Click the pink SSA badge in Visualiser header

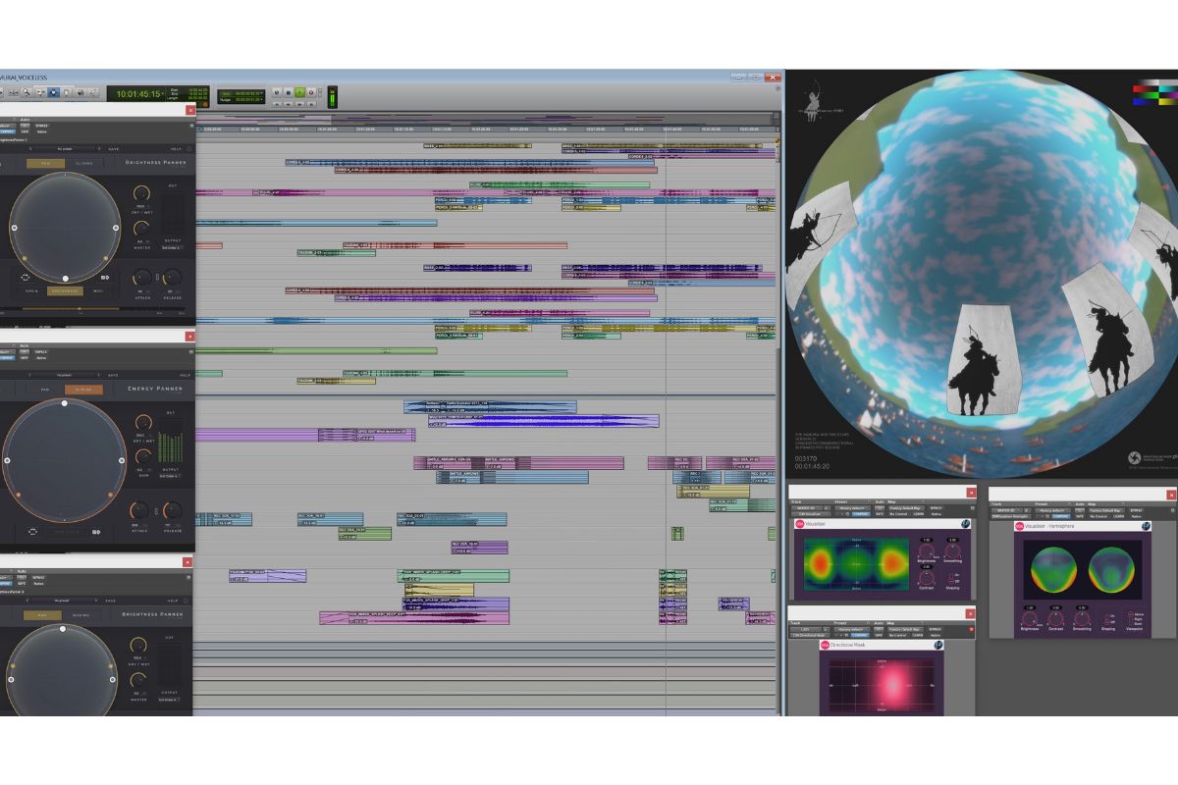pos(798,525)
